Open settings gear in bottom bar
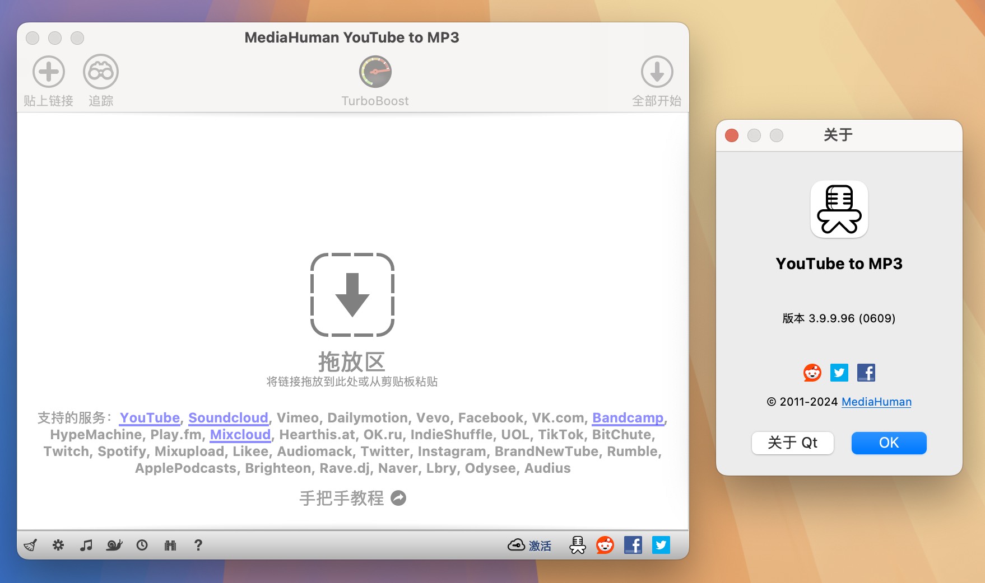The image size is (985, 583). (x=58, y=545)
